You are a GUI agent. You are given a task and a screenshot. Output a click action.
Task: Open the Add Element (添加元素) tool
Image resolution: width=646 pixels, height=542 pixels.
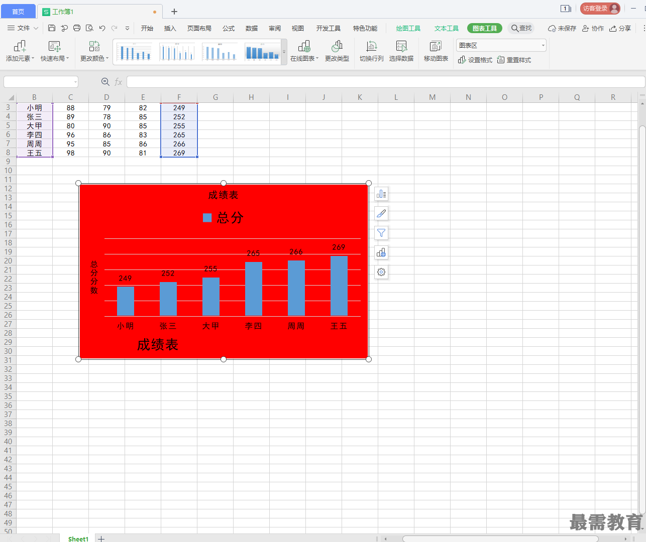[20, 51]
